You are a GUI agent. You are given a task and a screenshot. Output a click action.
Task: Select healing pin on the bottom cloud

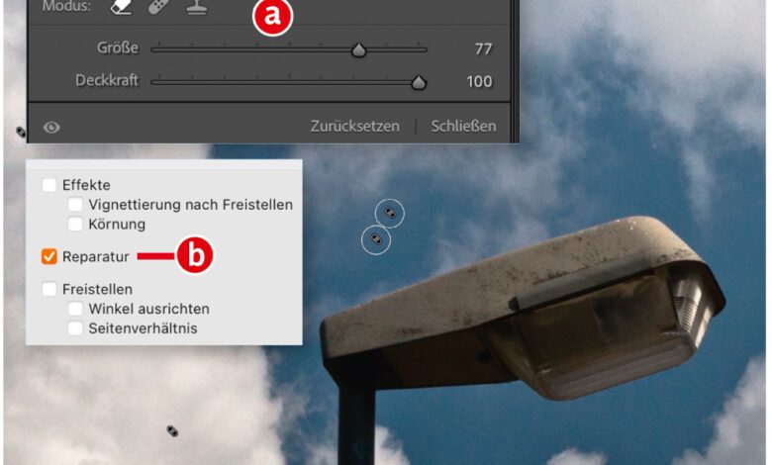[x=172, y=430]
